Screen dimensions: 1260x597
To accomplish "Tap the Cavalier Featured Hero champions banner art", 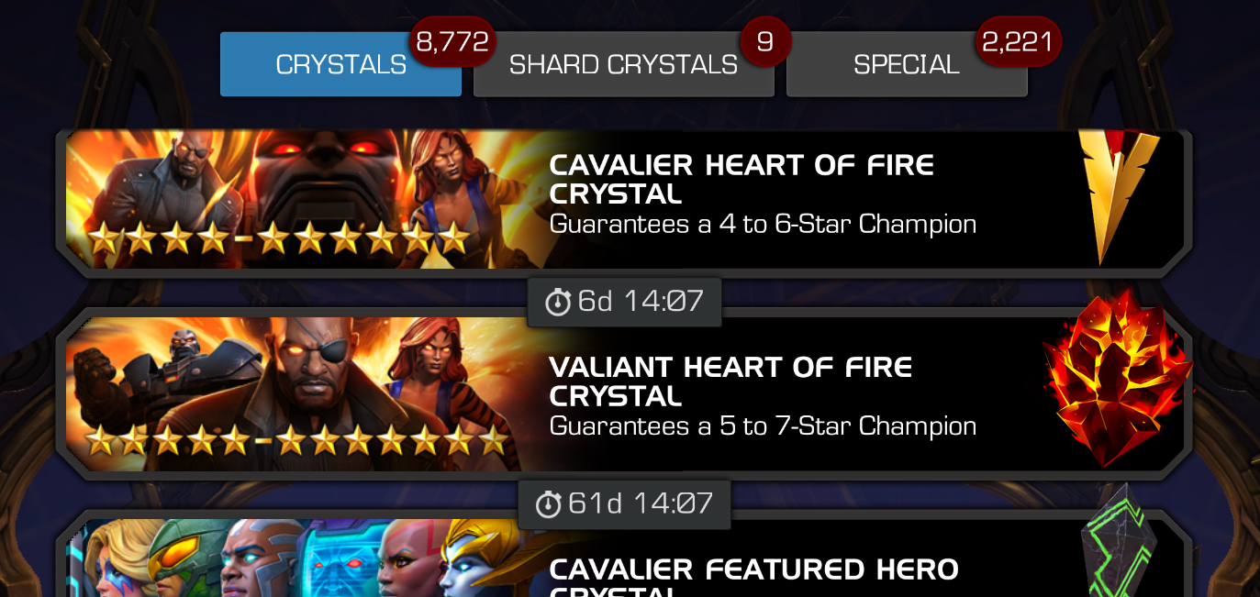I will pos(303,558).
